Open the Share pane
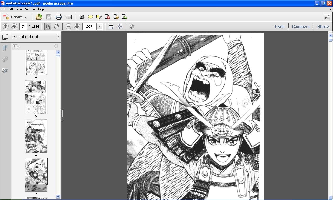The width and height of the screenshot is (333, 200). click(x=323, y=26)
